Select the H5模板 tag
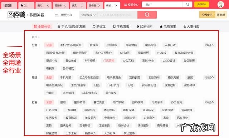This screenshot has width=229, height=138. (x=162, y=53)
